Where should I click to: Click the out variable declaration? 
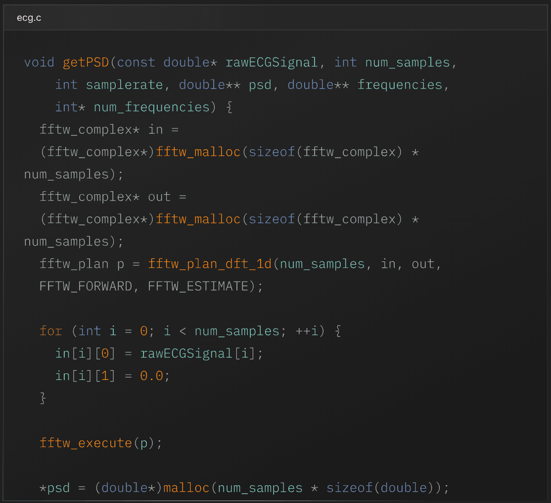point(159,197)
